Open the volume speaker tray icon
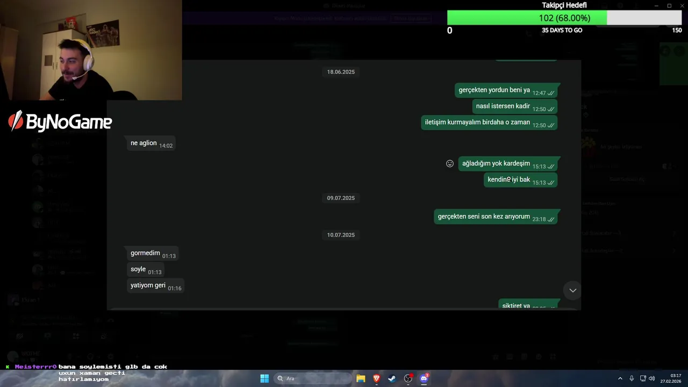 pos(652,378)
